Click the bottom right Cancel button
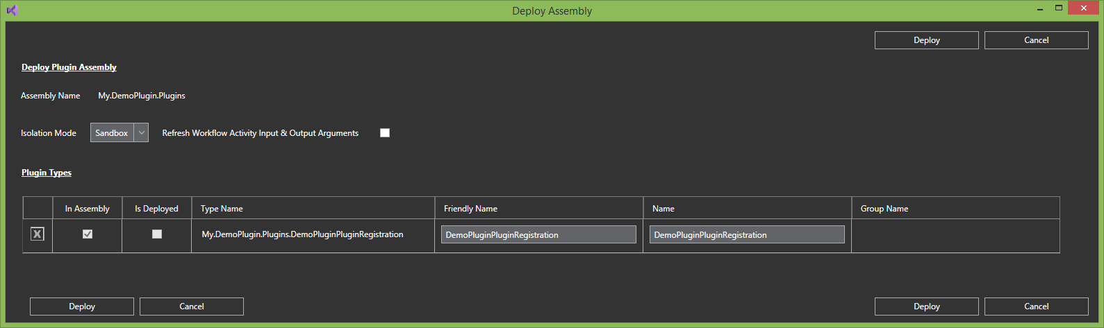The image size is (1104, 328). click(1036, 307)
